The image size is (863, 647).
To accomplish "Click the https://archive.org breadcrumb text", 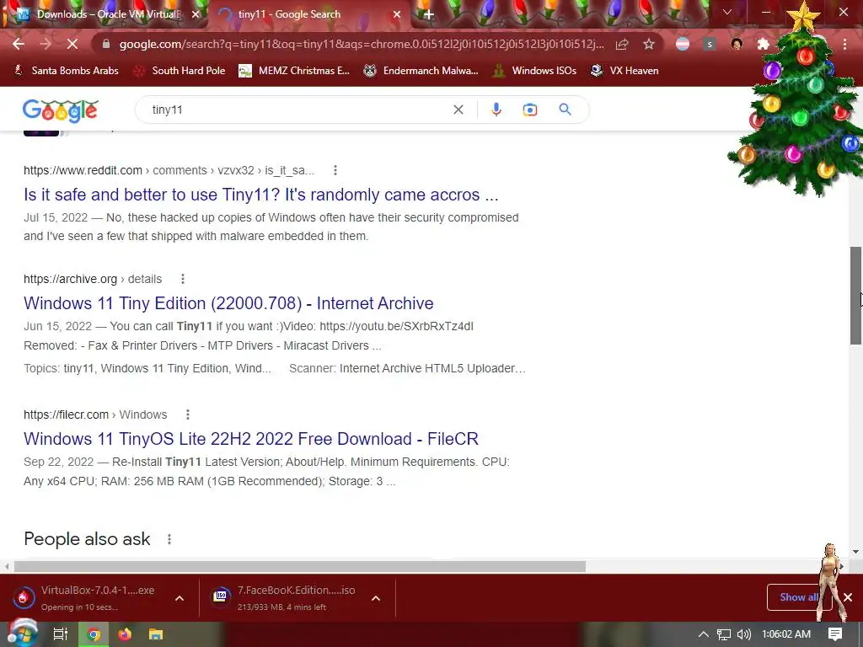I will [71, 279].
